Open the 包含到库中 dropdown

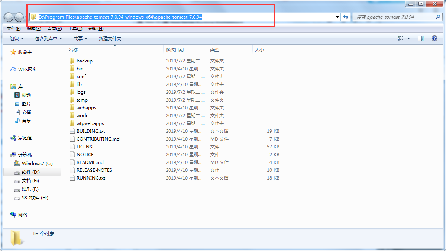point(48,38)
